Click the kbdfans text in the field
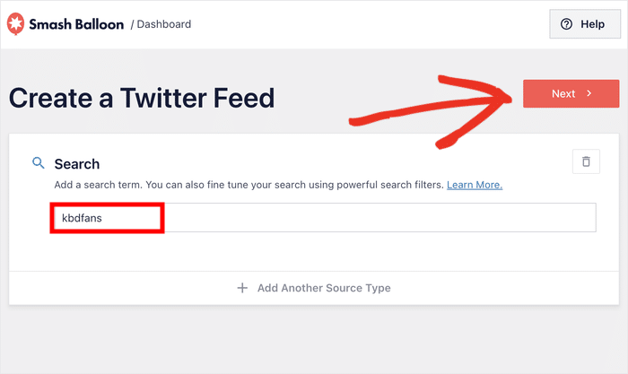628x374 pixels. tap(83, 218)
